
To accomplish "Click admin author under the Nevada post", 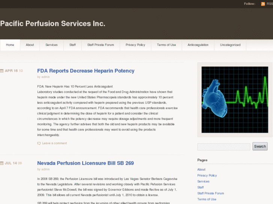I will click(45, 169).
